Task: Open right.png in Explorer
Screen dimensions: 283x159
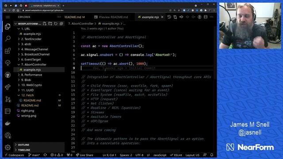Action: [27, 111]
